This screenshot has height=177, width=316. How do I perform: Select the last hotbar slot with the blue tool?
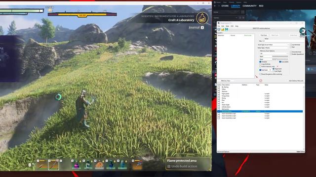coord(137,165)
